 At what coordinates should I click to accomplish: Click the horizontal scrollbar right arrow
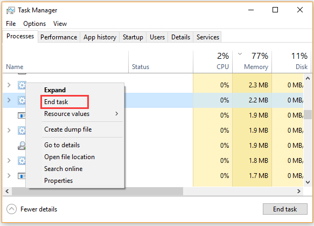[x=299, y=191]
